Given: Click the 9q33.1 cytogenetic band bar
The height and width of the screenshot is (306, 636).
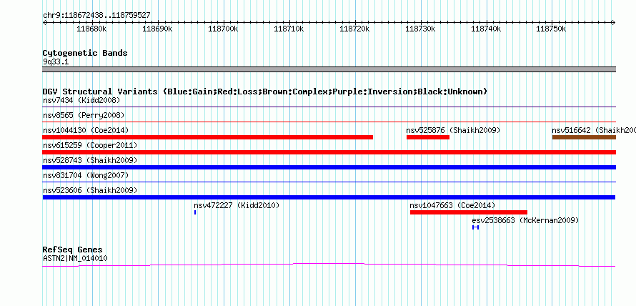Looking at the screenshot, I should (329, 69).
